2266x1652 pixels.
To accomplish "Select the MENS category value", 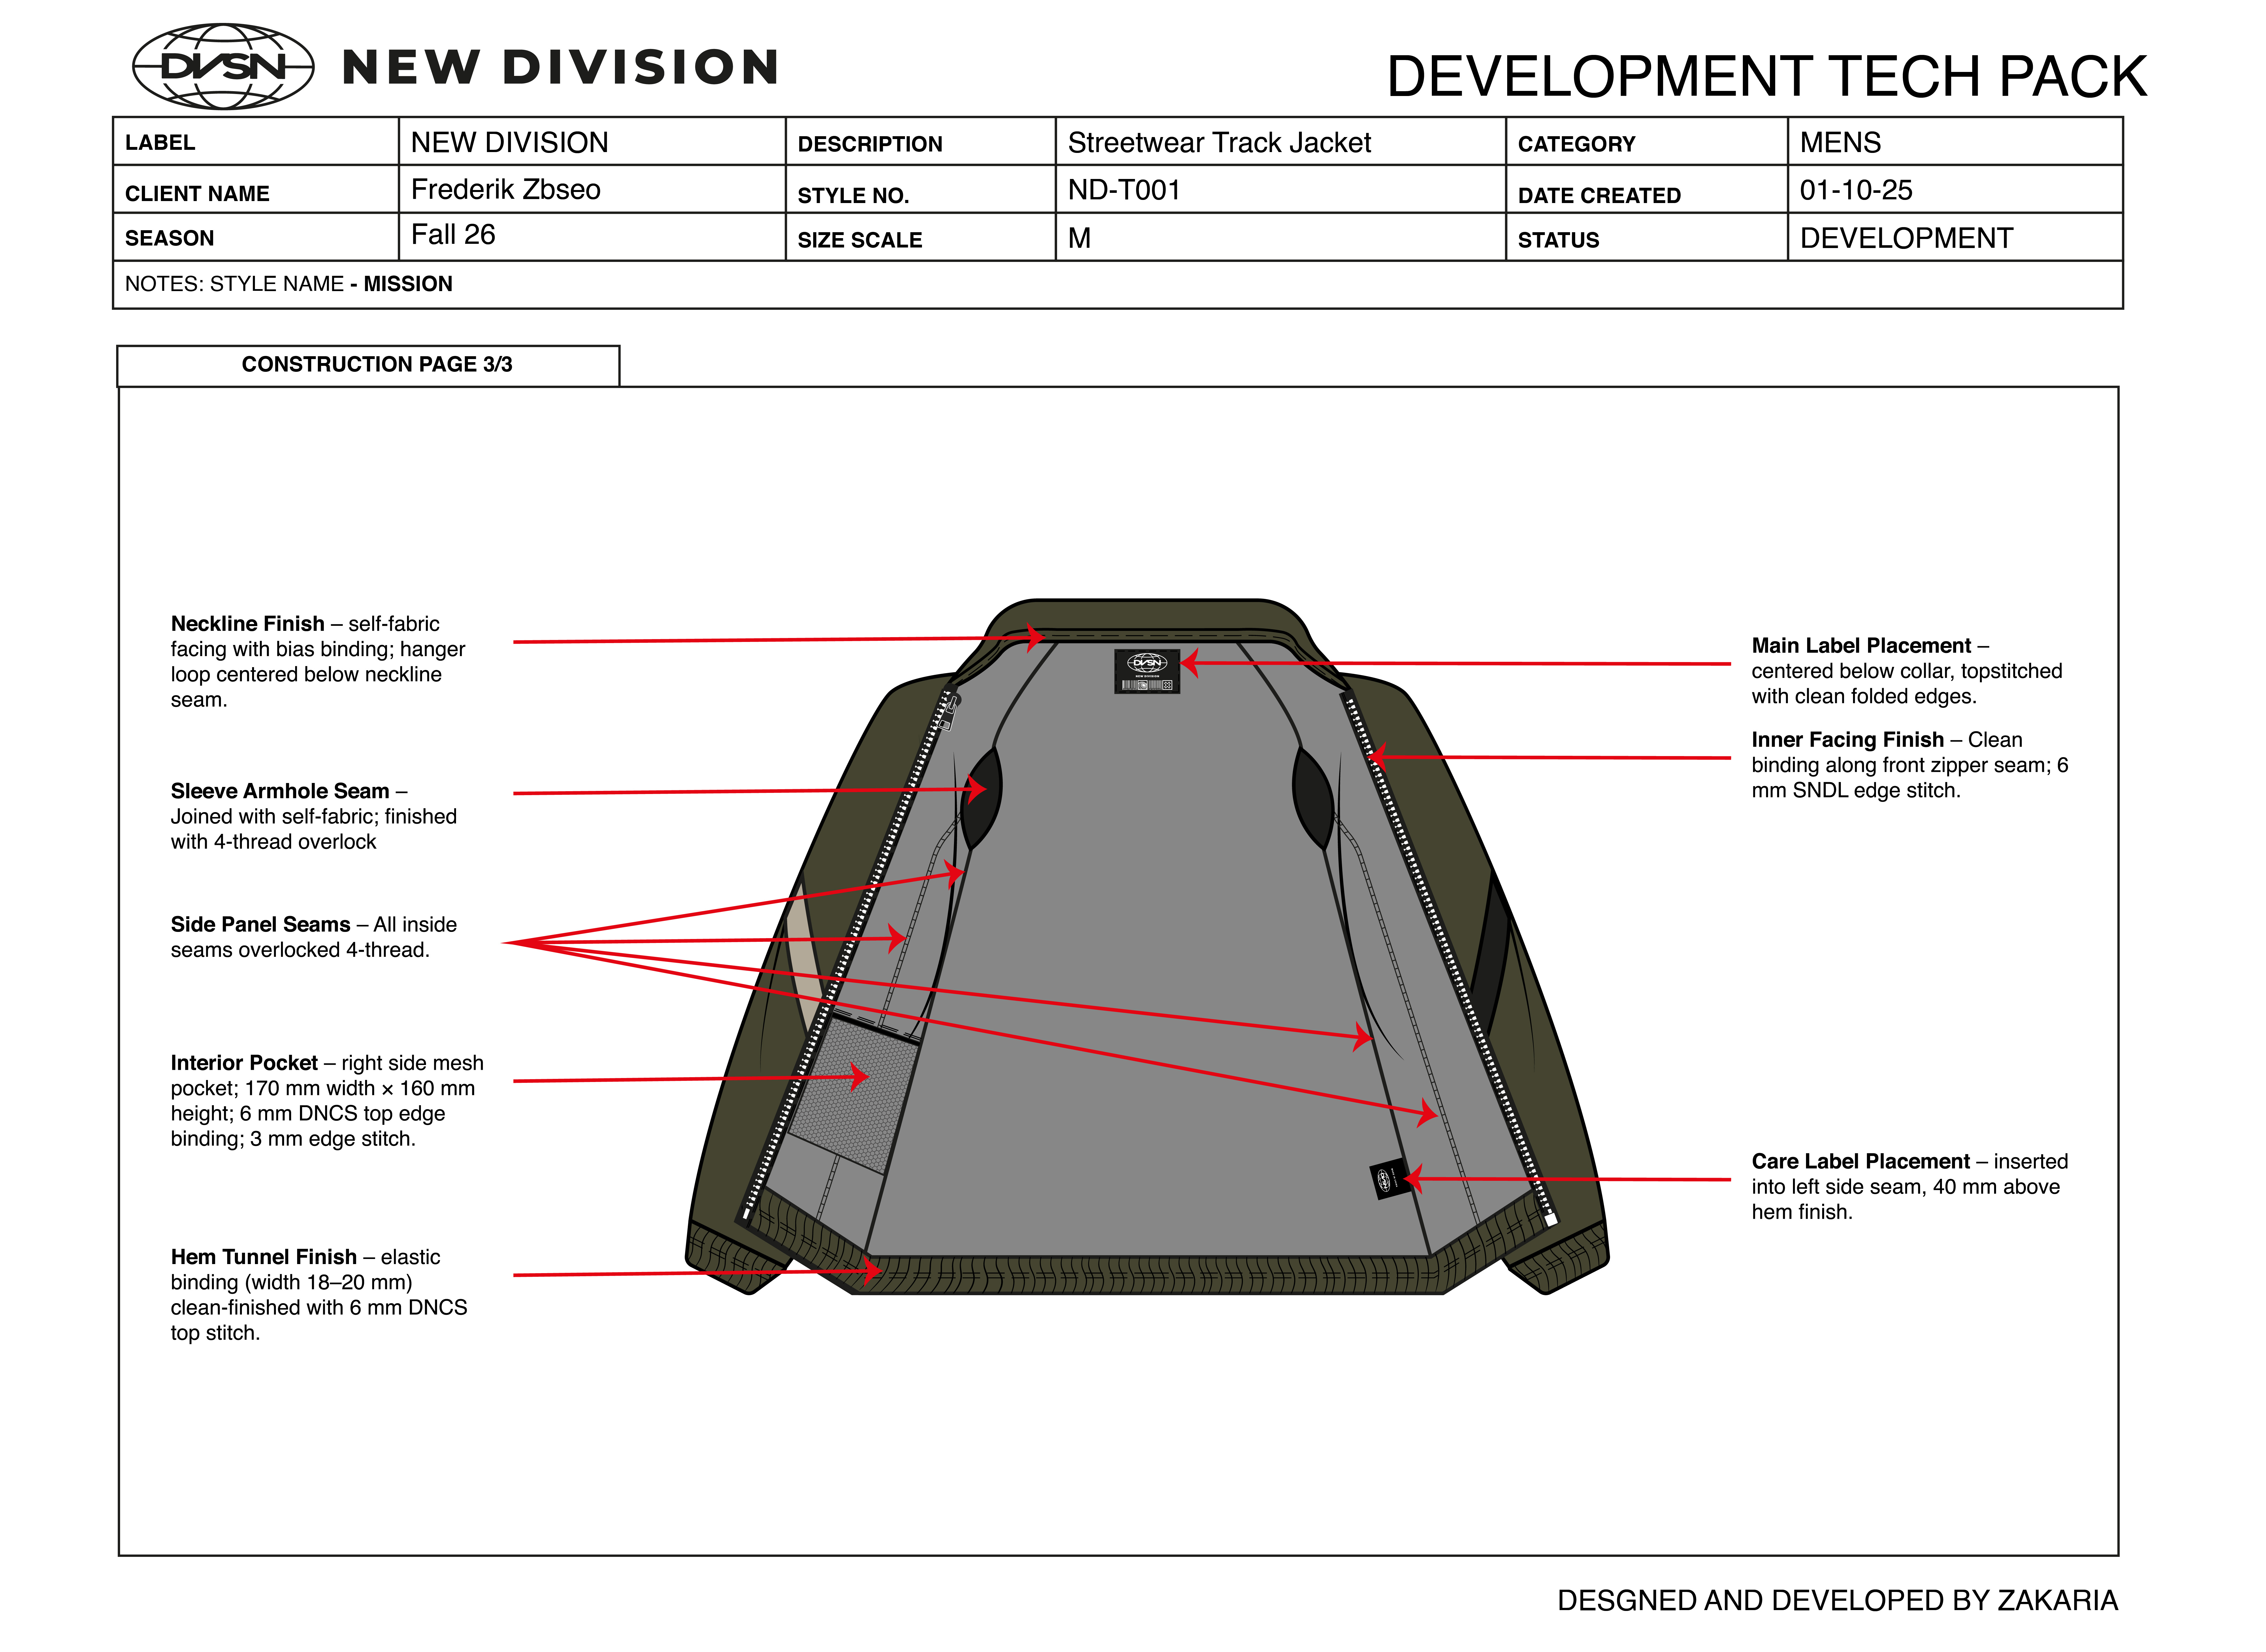I will click(1840, 143).
